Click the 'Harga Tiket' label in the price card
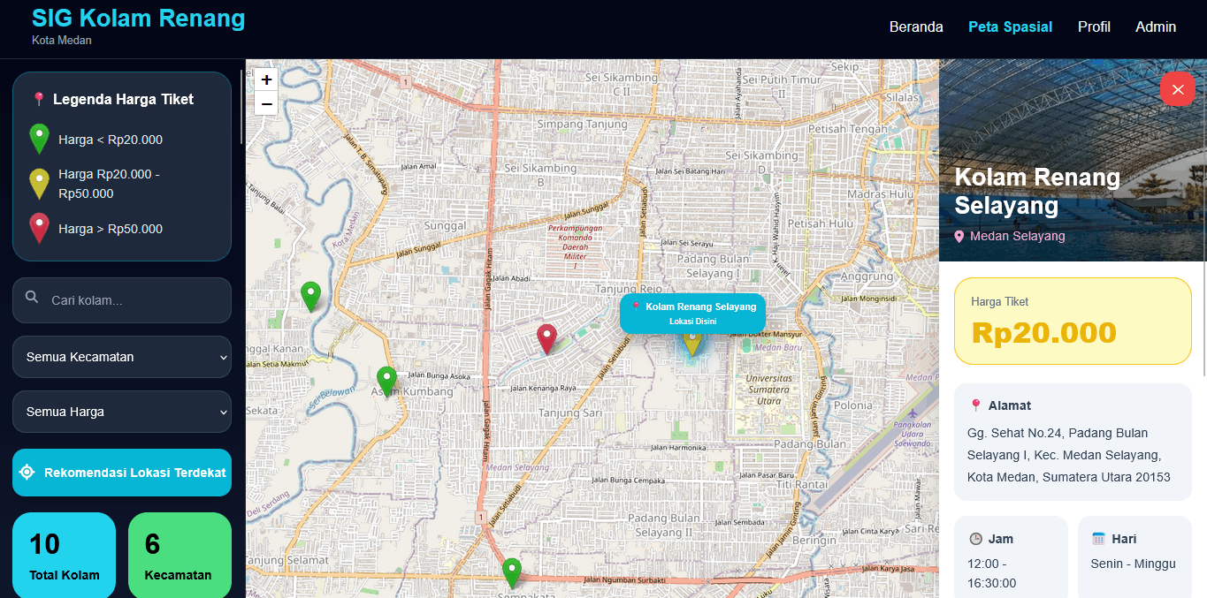 coord(999,301)
